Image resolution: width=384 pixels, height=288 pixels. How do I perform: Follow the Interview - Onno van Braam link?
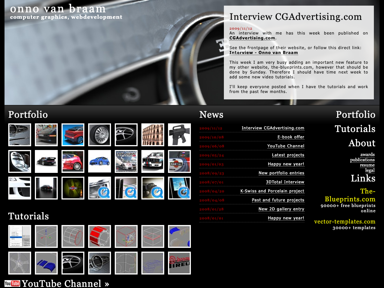click(264, 52)
